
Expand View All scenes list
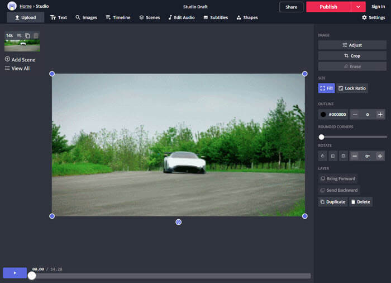tap(17, 68)
